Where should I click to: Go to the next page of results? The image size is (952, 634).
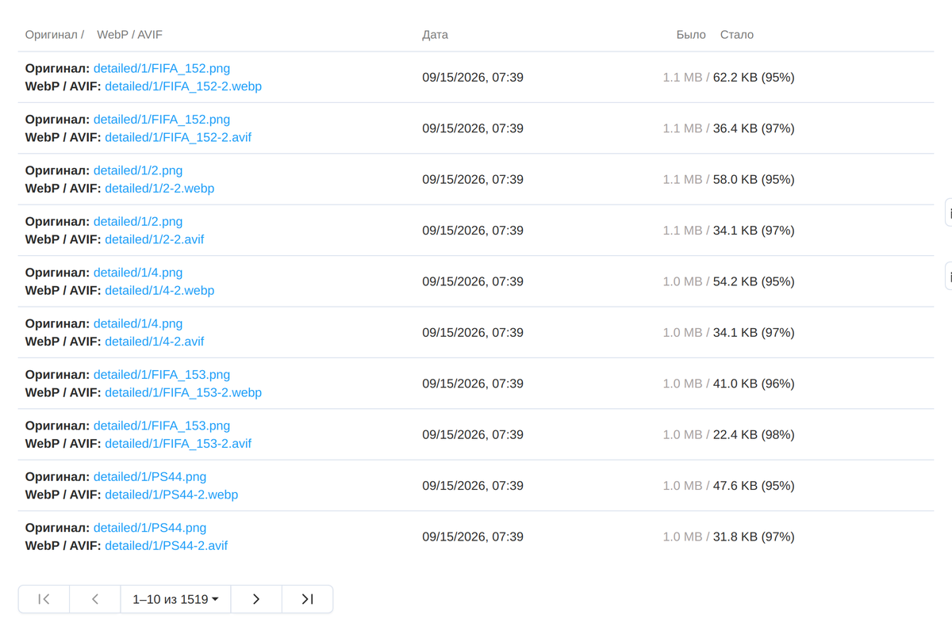point(256,599)
